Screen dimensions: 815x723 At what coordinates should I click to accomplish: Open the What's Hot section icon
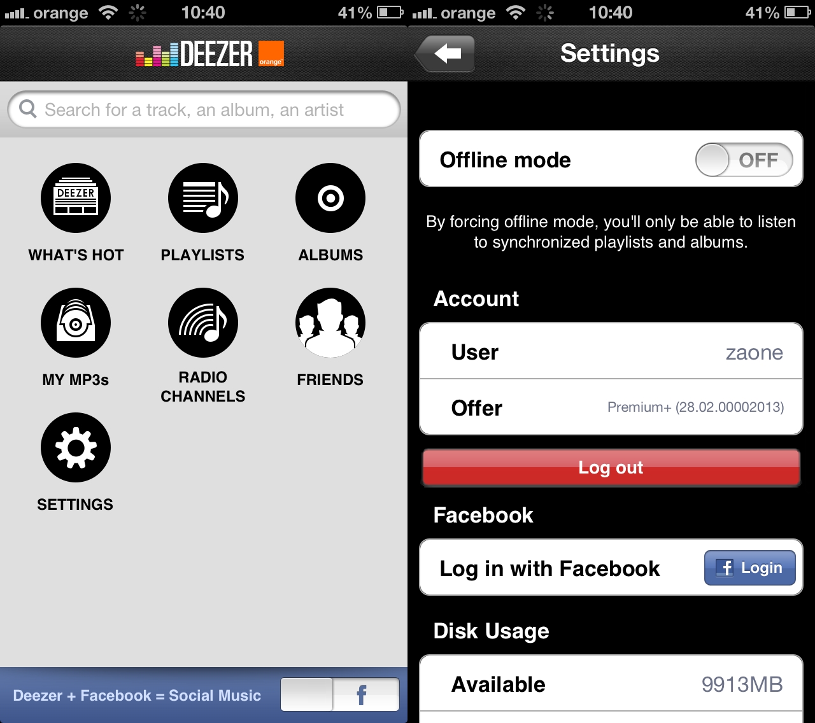click(76, 198)
